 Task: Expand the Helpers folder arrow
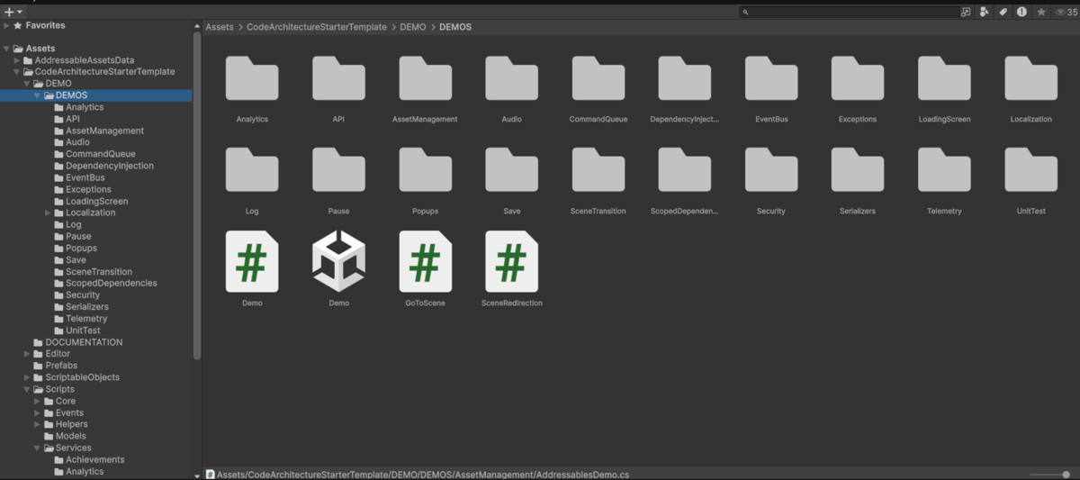point(37,424)
